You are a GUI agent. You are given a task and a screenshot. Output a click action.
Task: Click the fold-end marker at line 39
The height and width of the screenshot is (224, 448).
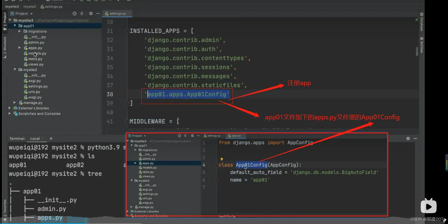[127, 103]
